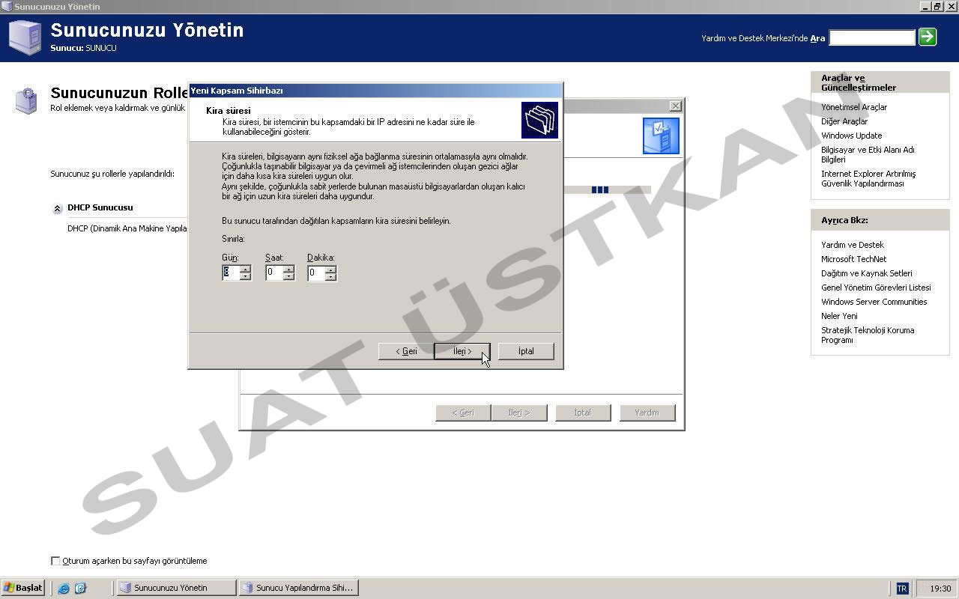Click the TR language indicator in tray
Viewport: 959px width, 599px height.
(x=902, y=589)
